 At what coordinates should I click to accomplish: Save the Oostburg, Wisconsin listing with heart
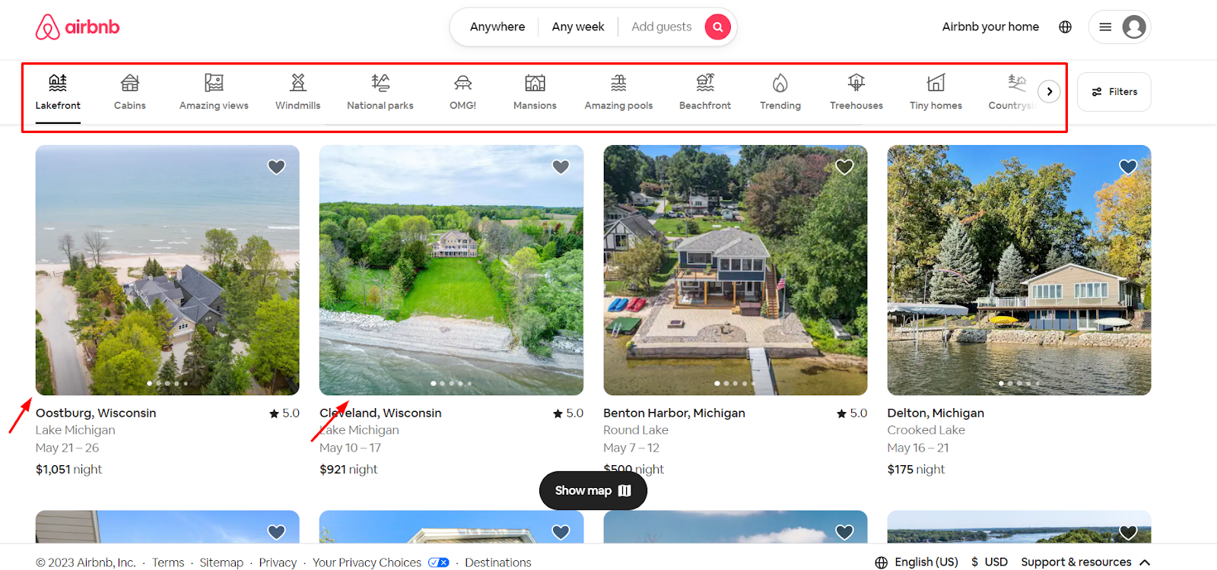(277, 166)
